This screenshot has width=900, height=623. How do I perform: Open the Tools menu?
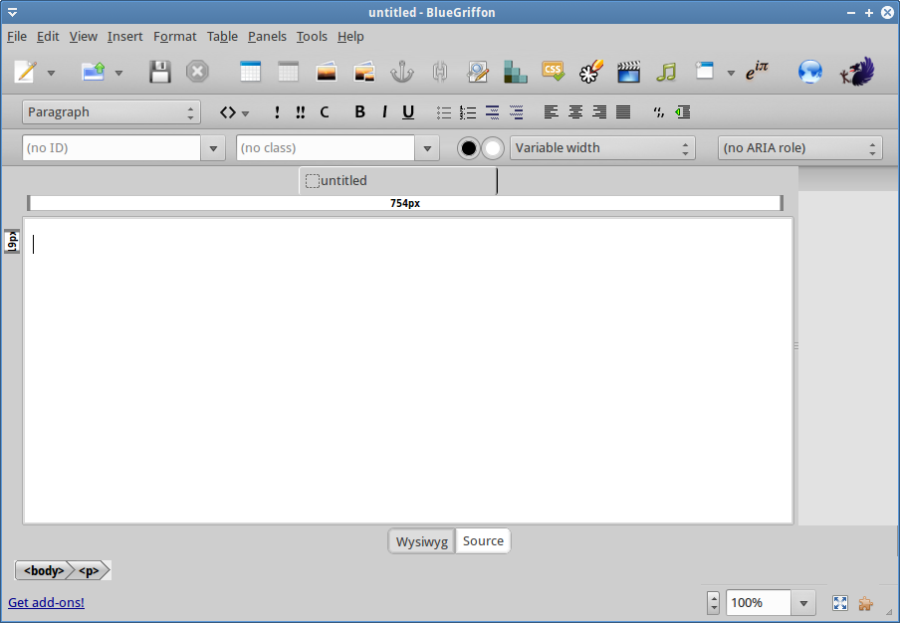coord(312,37)
